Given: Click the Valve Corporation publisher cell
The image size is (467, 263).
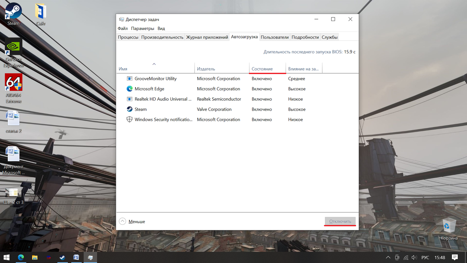Looking at the screenshot, I should pyautogui.click(x=214, y=109).
